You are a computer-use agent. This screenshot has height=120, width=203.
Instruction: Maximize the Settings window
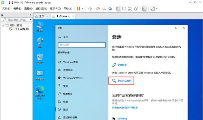coord(176,28)
